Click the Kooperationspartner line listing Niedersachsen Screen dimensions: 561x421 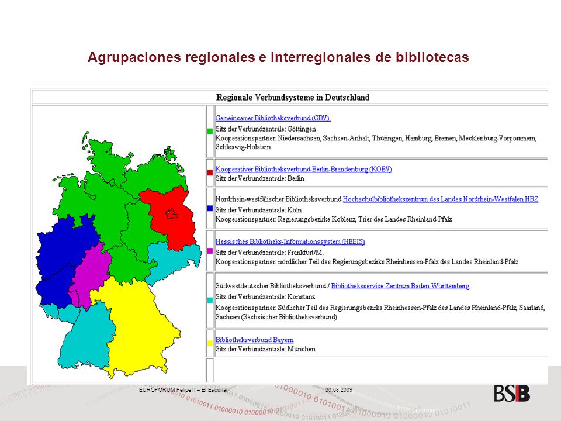pos(376,143)
